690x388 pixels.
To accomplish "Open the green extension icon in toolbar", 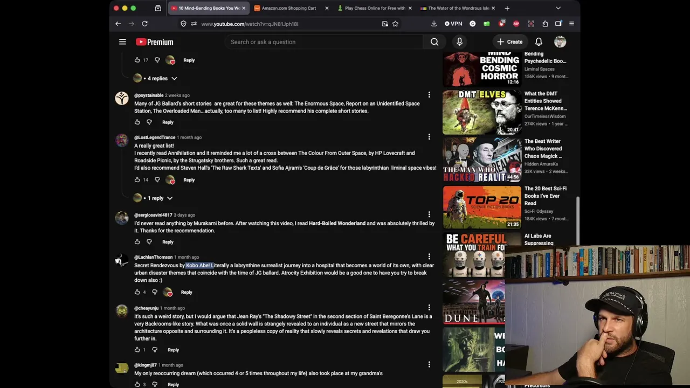I will point(487,24).
